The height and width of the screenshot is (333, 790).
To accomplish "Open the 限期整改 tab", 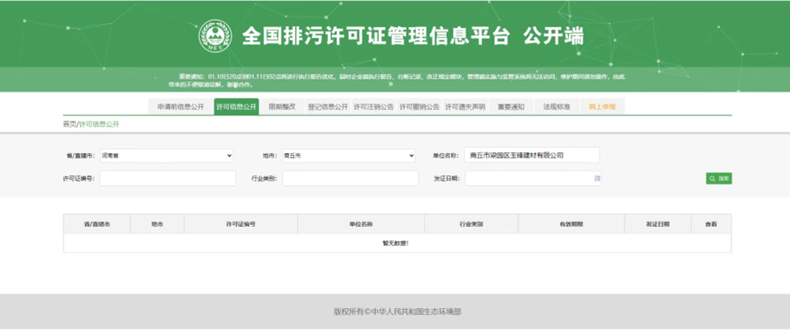I will [282, 107].
